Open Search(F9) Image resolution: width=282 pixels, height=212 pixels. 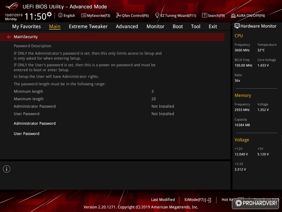(x=216, y=15)
